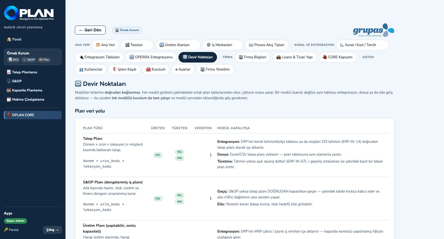Screen dimensions: 444x239
Task: Click the OPLAN logo icon
Action: 11,13
